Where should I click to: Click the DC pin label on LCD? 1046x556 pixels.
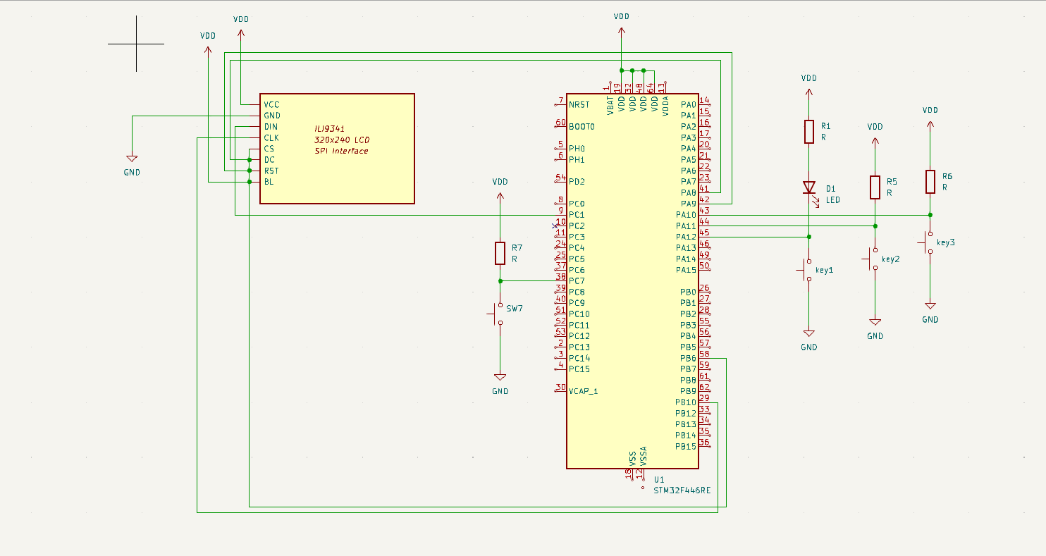(269, 160)
